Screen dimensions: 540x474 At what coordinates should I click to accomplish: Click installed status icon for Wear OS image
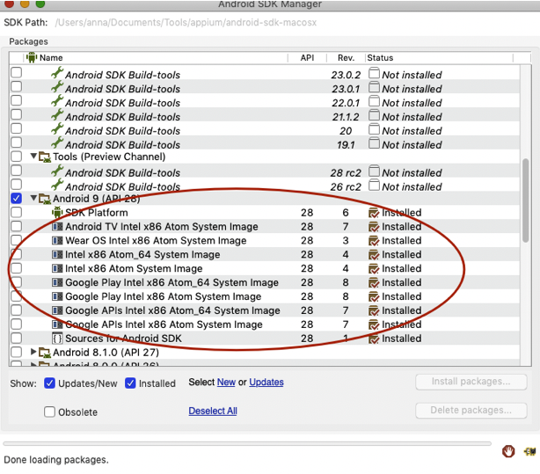click(x=374, y=241)
